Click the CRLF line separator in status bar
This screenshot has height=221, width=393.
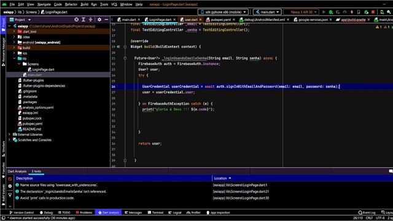point(369,218)
